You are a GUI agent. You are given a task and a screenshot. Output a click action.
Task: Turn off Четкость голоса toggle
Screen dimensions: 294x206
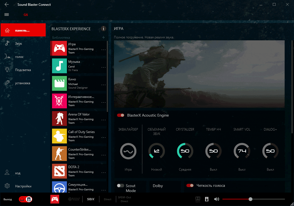coord(190,186)
